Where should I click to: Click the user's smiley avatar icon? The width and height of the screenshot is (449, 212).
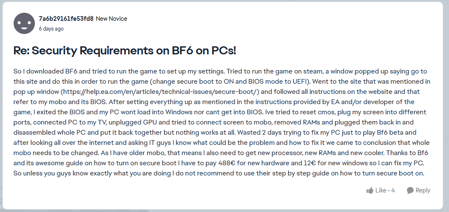click(x=24, y=23)
